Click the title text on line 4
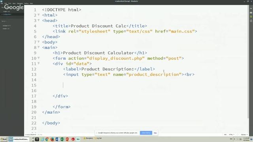 (98, 26)
